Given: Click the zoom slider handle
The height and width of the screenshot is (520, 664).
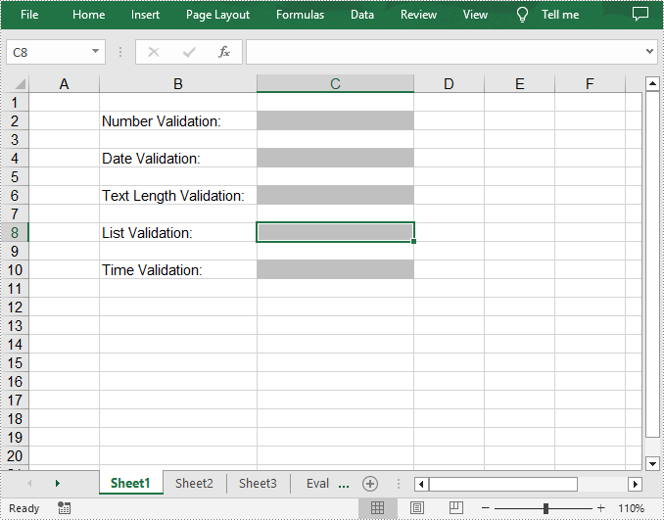Looking at the screenshot, I should (545, 507).
